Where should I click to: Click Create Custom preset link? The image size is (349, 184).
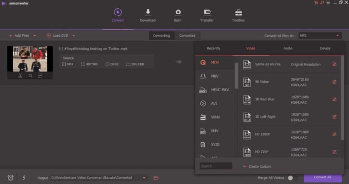257,167
